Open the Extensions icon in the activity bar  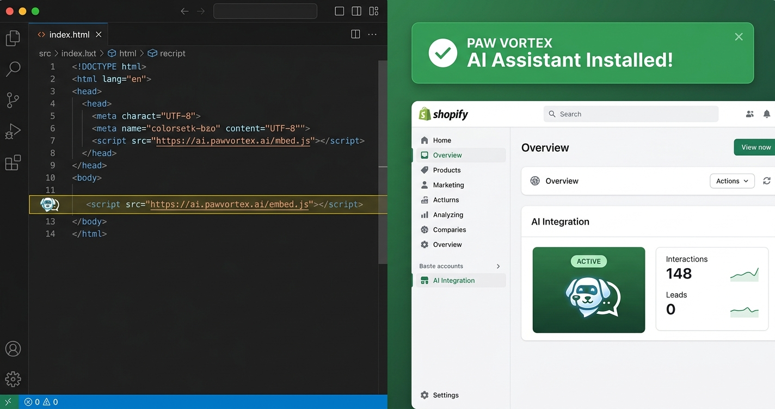(x=13, y=163)
